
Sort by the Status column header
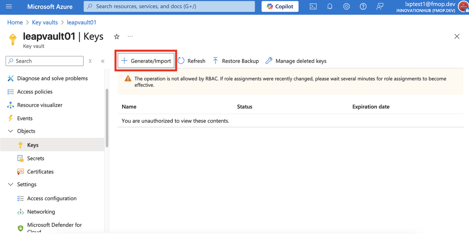click(244, 107)
